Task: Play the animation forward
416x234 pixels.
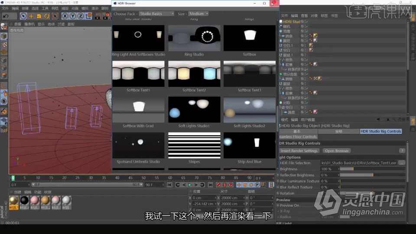Action: [x=190, y=185]
